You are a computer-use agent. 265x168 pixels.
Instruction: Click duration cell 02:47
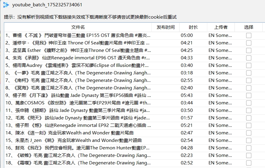[186, 133]
